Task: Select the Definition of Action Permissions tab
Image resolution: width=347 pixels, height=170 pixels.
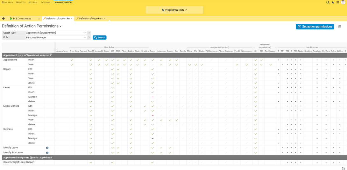Action: (x=58, y=18)
